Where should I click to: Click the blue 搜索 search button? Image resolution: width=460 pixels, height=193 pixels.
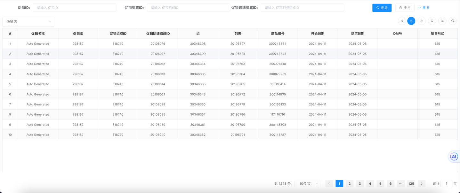pyautogui.click(x=382, y=8)
